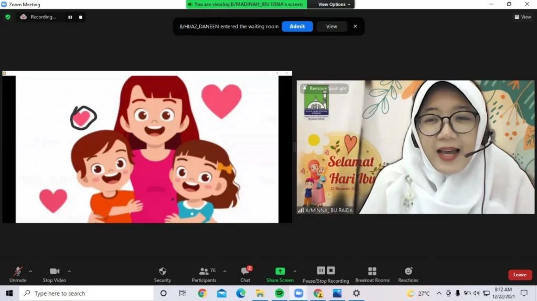Admit B/HIJAZ_DANEEN from the waiting room
Viewport: 537px width, 301px height.
297,27
